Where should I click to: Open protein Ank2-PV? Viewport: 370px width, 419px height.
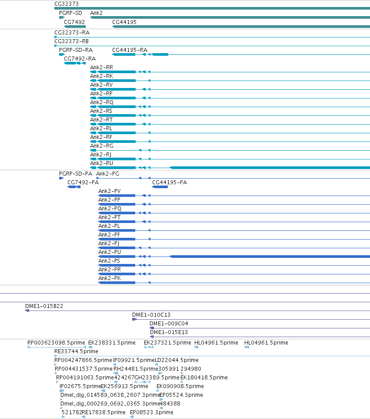pyautogui.click(x=110, y=191)
